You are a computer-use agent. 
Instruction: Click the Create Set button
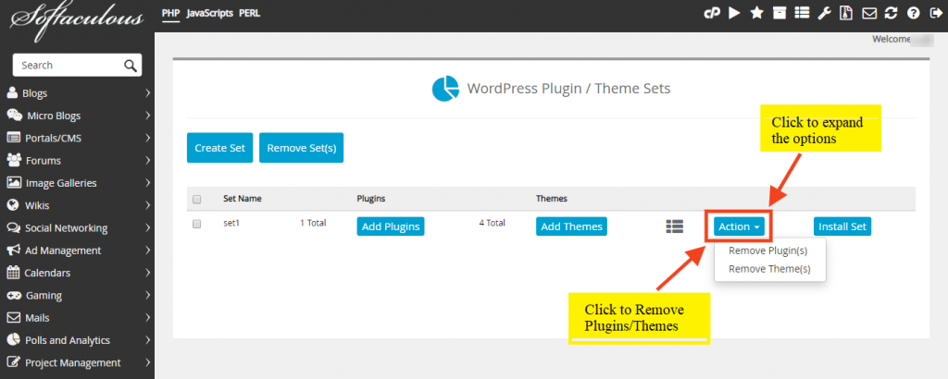click(x=220, y=148)
